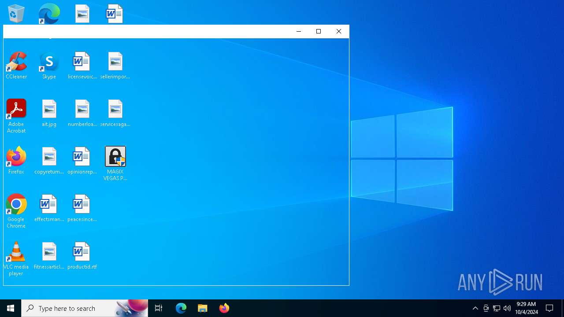Click the Meet Now tray icon
This screenshot has width=564, height=317.
486,308
